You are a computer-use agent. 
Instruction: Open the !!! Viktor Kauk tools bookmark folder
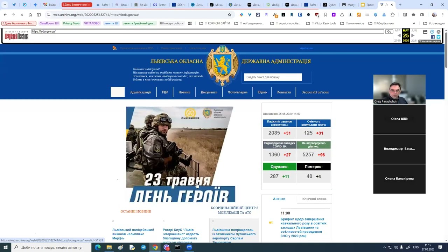pos(321,23)
